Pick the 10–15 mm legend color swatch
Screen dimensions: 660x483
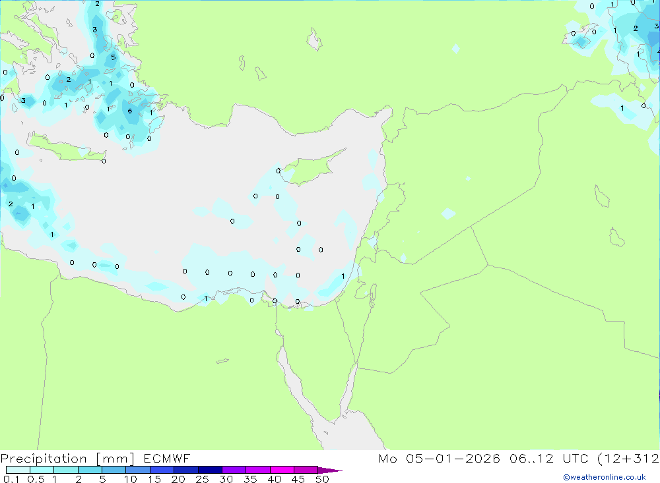click(x=138, y=470)
